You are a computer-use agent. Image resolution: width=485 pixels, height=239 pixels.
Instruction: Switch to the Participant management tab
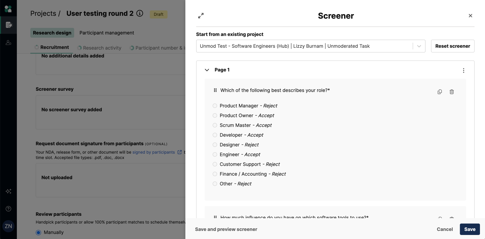point(107,33)
